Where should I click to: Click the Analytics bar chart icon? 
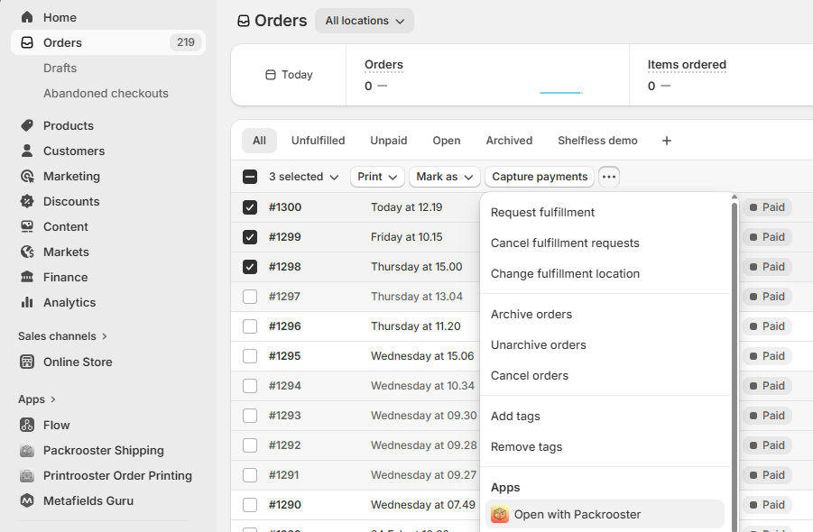pos(27,302)
